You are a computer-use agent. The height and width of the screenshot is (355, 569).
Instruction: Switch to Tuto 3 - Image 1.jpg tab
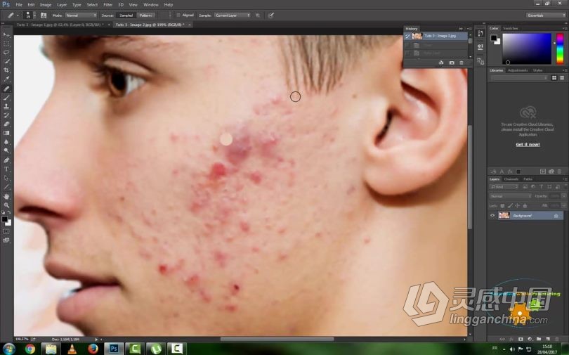point(60,25)
